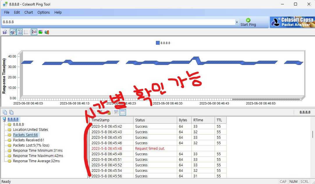The height and width of the screenshot is (184, 315).
Task: Click the yellow bullet icon beside Packets Received:61
Action: pos(9,140)
